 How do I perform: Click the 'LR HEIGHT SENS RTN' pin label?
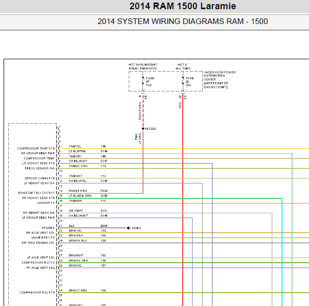click(x=38, y=163)
